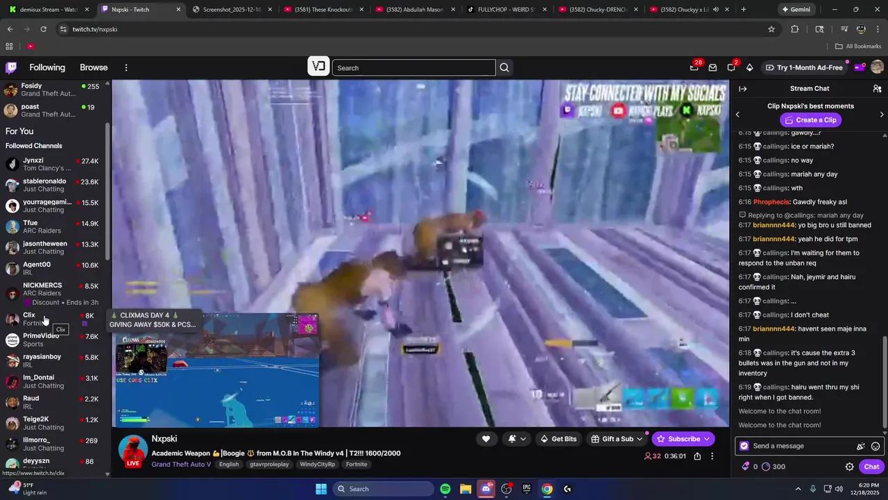Image resolution: width=888 pixels, height=500 pixels.
Task: Click the search magnifier button
Action: coord(504,67)
